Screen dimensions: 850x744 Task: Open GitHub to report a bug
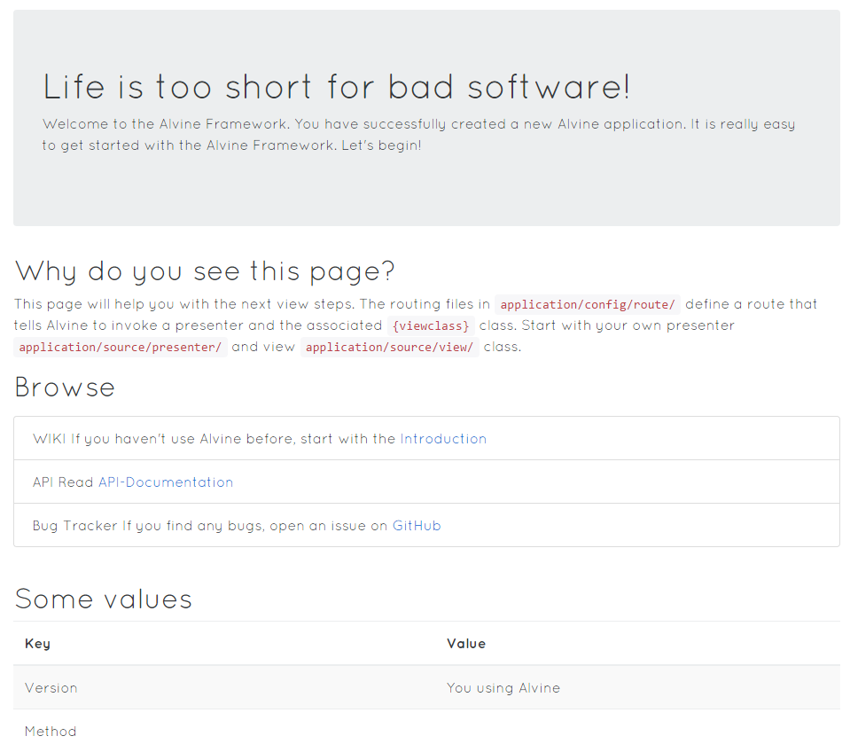pos(417,525)
